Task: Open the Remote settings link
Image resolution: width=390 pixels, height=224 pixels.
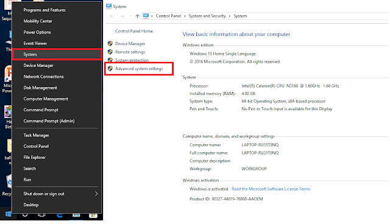Action: coord(130,52)
